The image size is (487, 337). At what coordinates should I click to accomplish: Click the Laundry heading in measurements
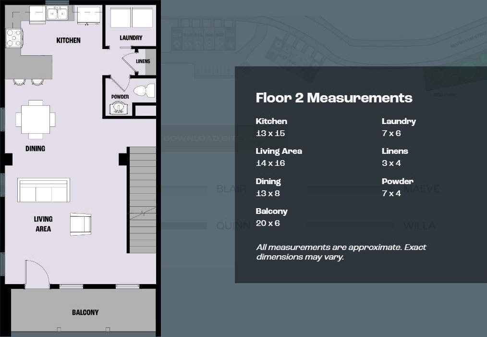click(399, 122)
